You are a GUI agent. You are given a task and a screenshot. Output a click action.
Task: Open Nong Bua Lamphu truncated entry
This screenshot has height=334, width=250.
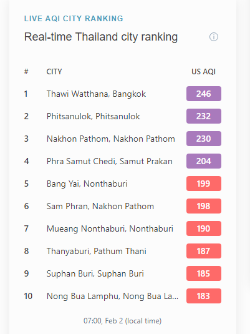(112, 296)
